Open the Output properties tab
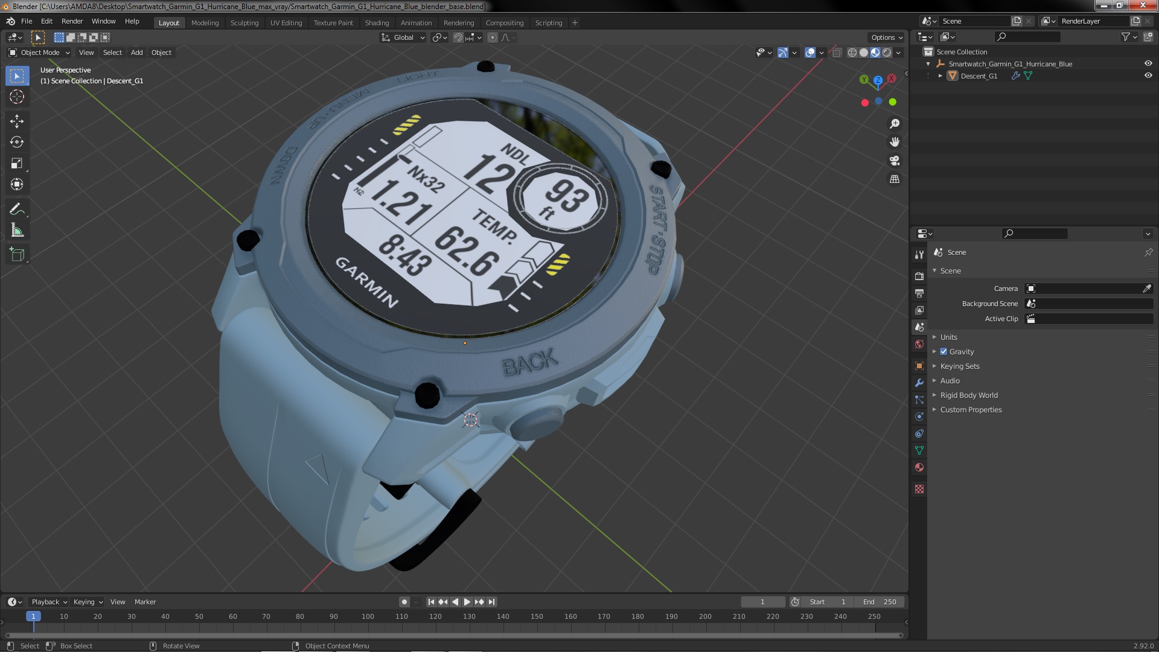The width and height of the screenshot is (1159, 652). (x=919, y=293)
